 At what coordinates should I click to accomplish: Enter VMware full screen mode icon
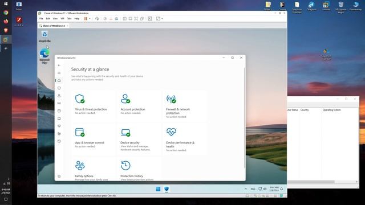(x=136, y=19)
